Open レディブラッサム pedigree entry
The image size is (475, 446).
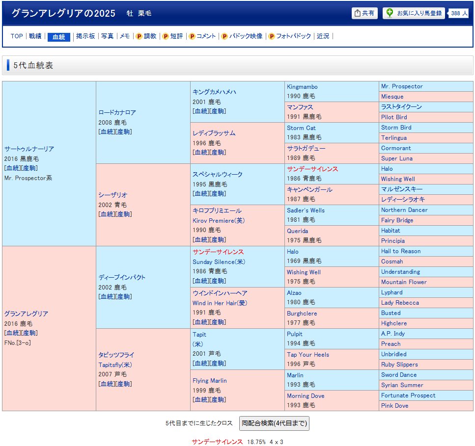(214, 133)
